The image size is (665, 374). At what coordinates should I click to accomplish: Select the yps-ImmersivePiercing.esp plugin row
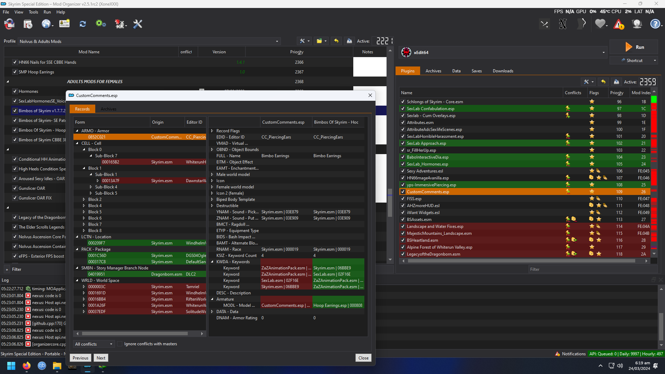point(525,185)
